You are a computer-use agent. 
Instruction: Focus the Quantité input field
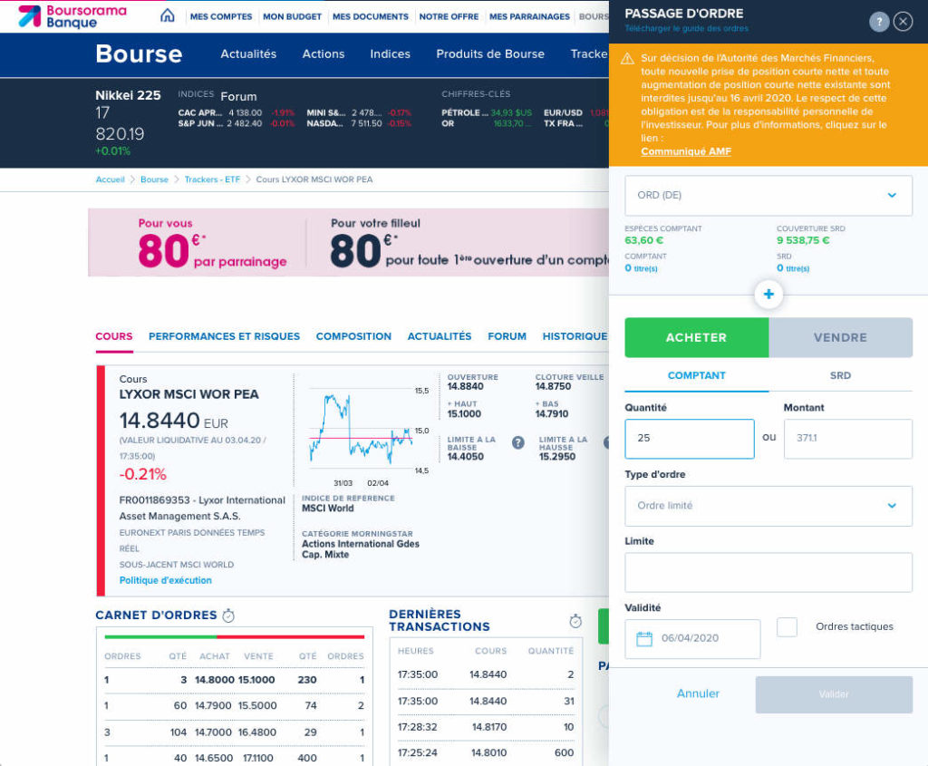(x=690, y=439)
